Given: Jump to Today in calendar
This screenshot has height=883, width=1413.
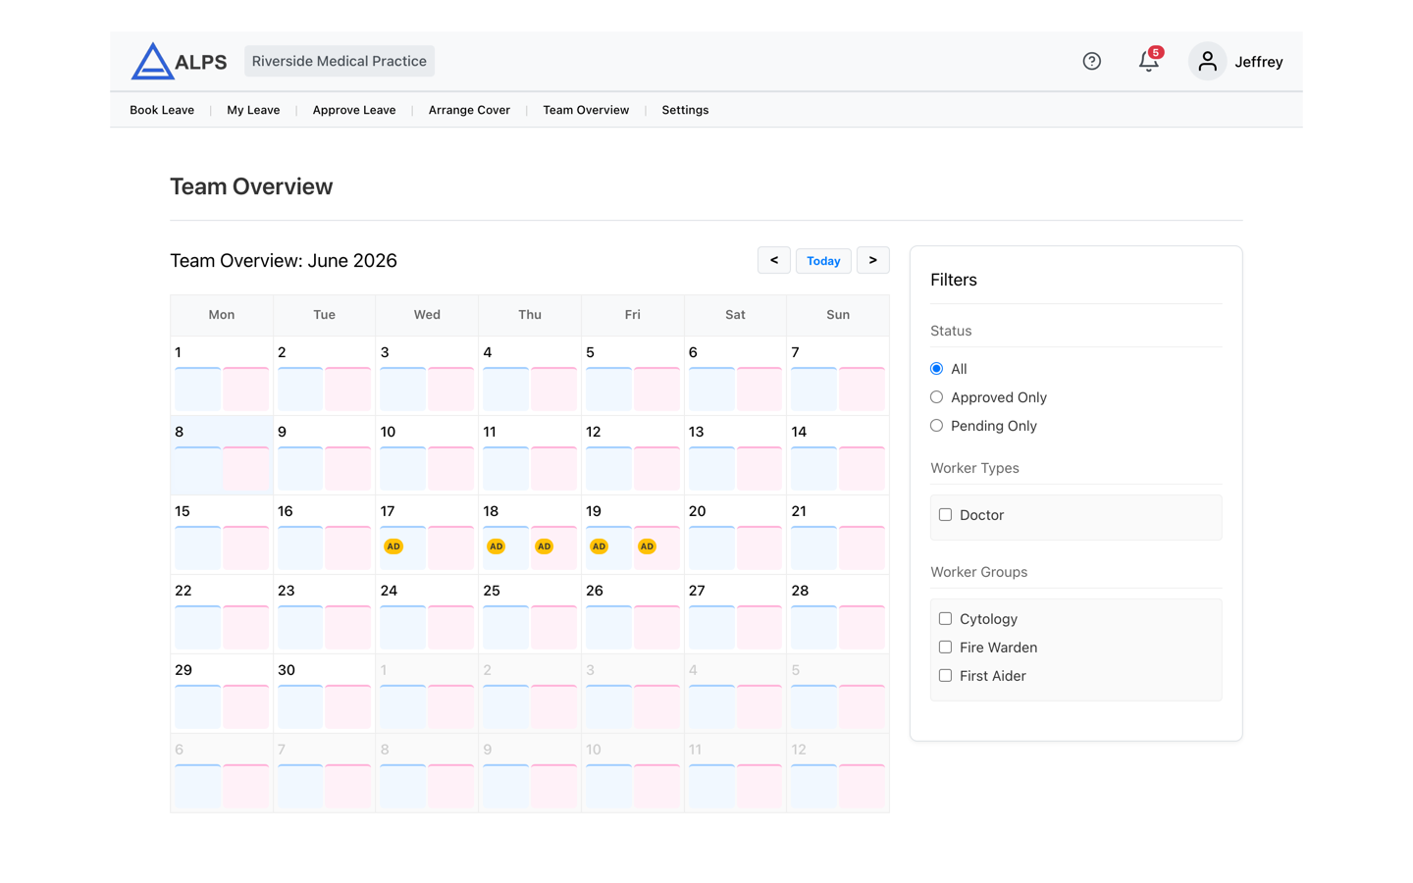Looking at the screenshot, I should (x=823, y=260).
